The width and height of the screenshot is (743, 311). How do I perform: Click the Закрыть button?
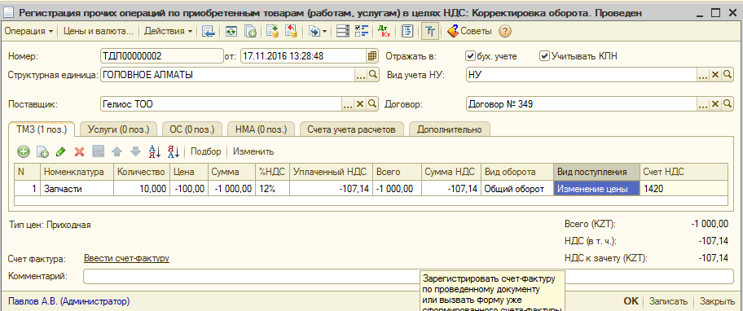coord(718,301)
